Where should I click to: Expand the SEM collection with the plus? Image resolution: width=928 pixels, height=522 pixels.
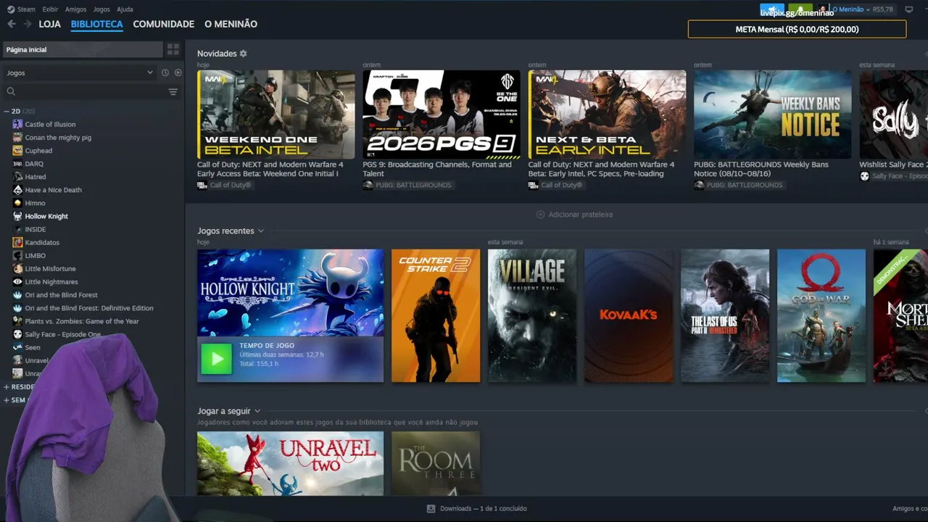coord(7,400)
